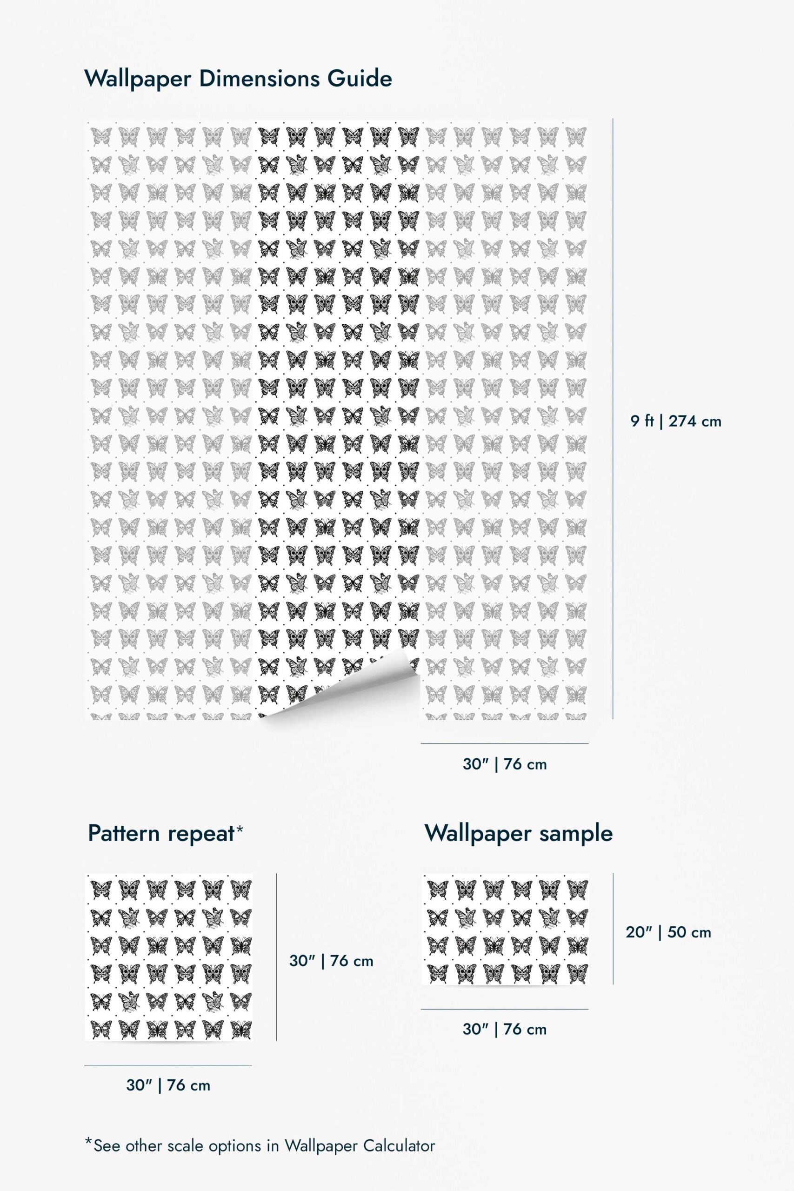Click the 20″ | 50 cm sample height label
794x1191 pixels.
coord(668,932)
